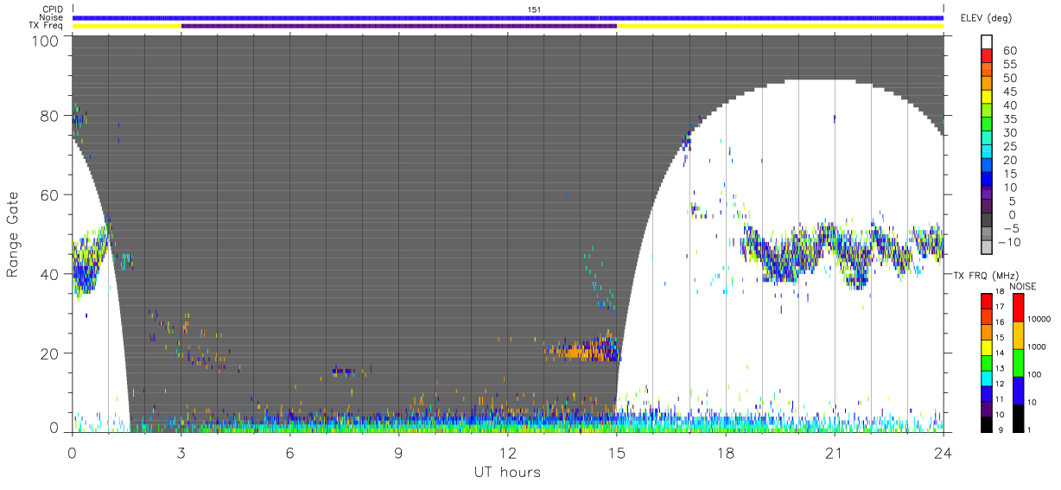
Task: Click x-axis tick label 6
Action: point(290,452)
